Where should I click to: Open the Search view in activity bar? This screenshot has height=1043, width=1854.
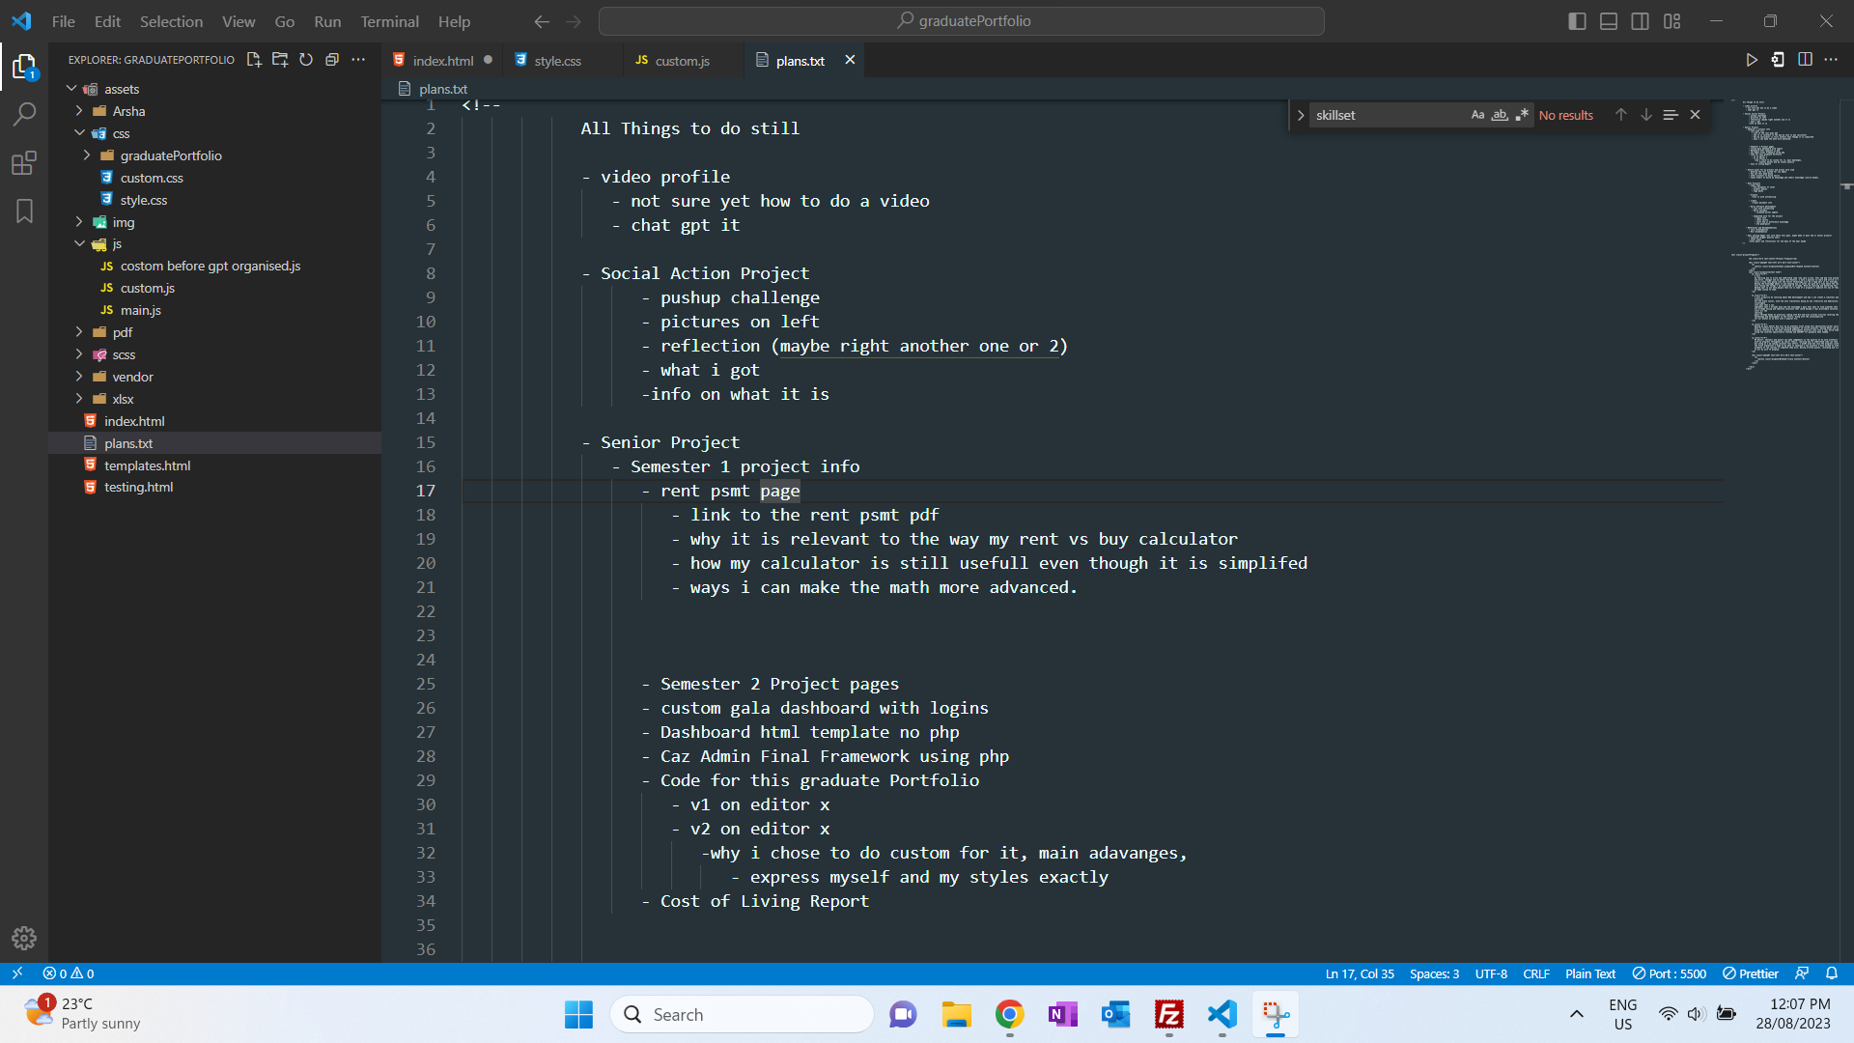click(x=24, y=114)
